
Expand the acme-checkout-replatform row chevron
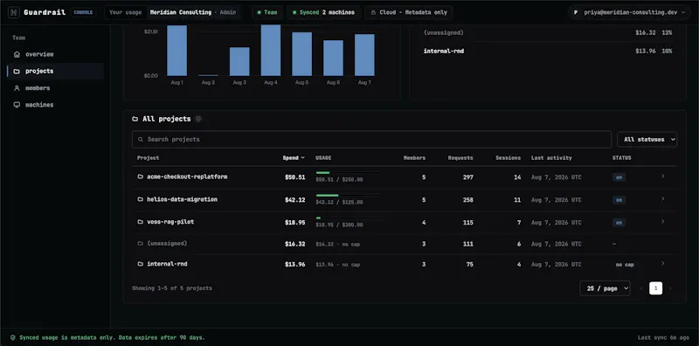point(662,176)
